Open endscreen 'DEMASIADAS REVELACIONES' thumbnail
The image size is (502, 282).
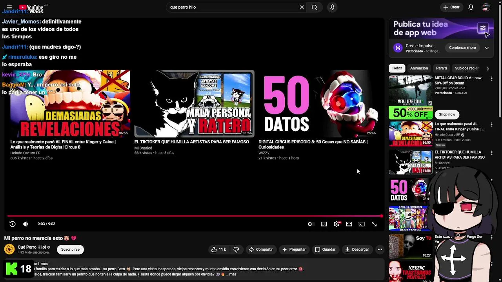70,104
